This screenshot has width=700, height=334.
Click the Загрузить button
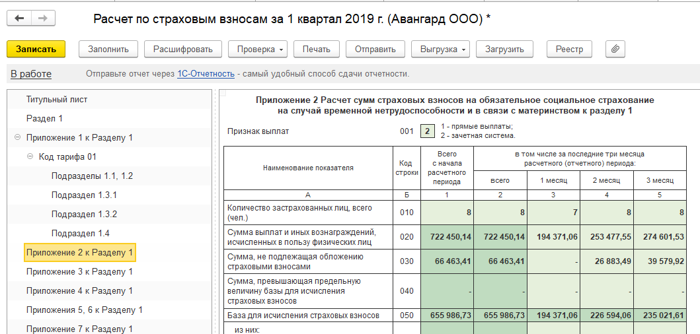[x=504, y=49]
